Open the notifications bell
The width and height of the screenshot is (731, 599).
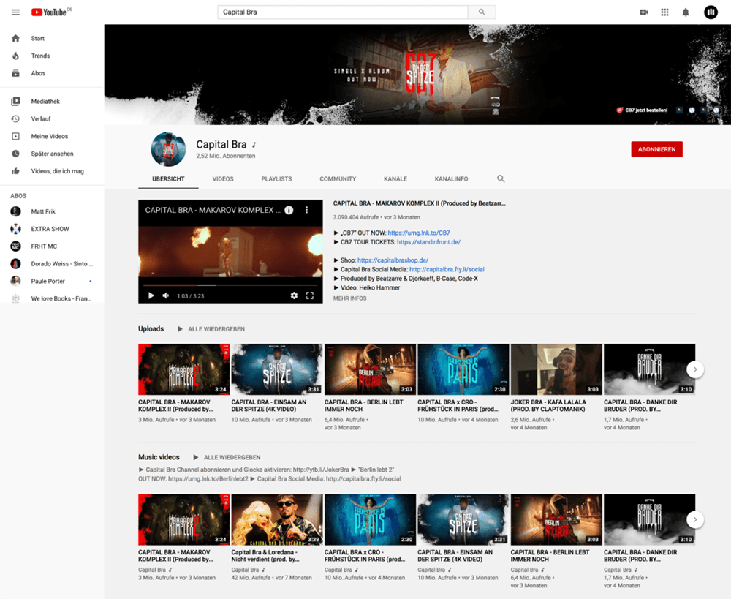point(686,12)
